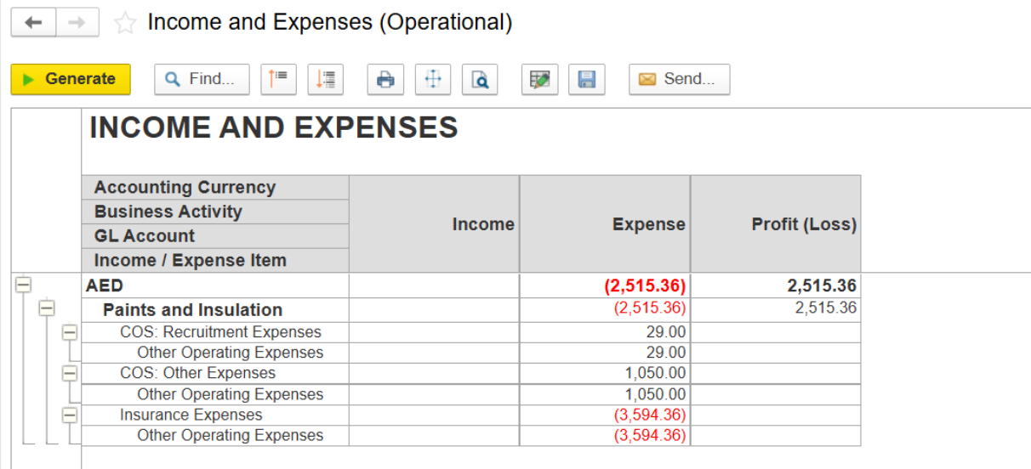
Task: Collapse the Insurance Expenses row
Action: [x=70, y=415]
